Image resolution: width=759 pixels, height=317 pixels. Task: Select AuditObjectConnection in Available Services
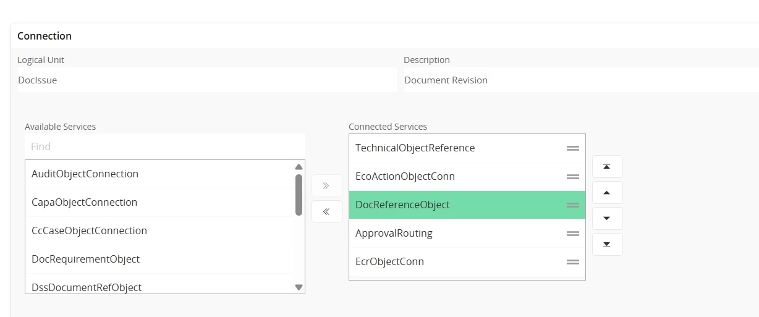point(159,174)
